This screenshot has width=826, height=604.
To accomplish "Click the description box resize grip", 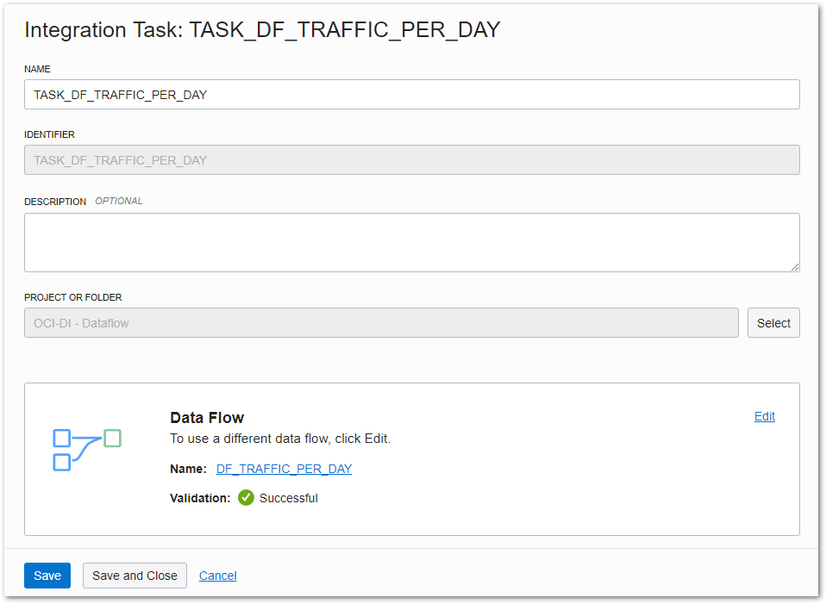I will point(795,266).
